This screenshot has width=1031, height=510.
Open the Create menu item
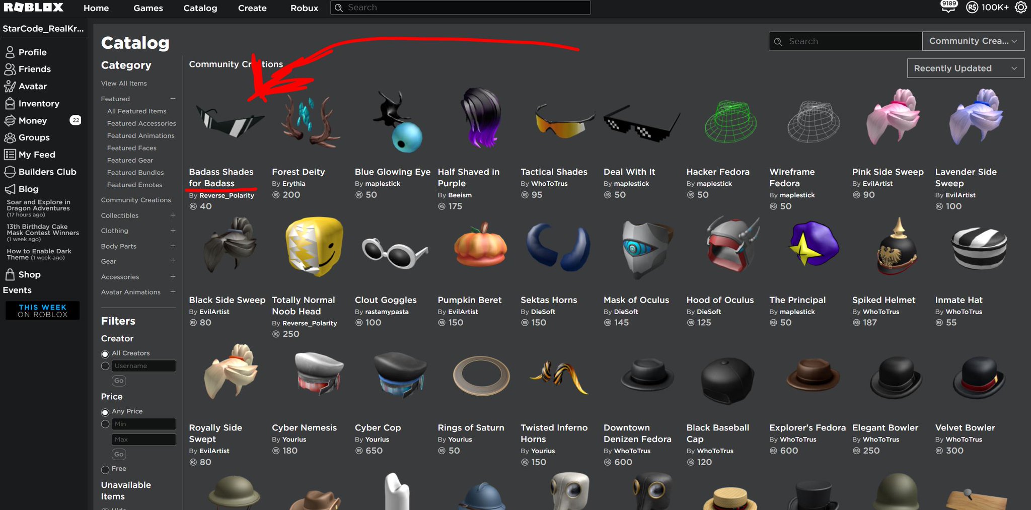point(252,8)
